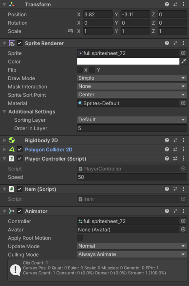Open the Sorting Layer dropdown

[x=132, y=120]
